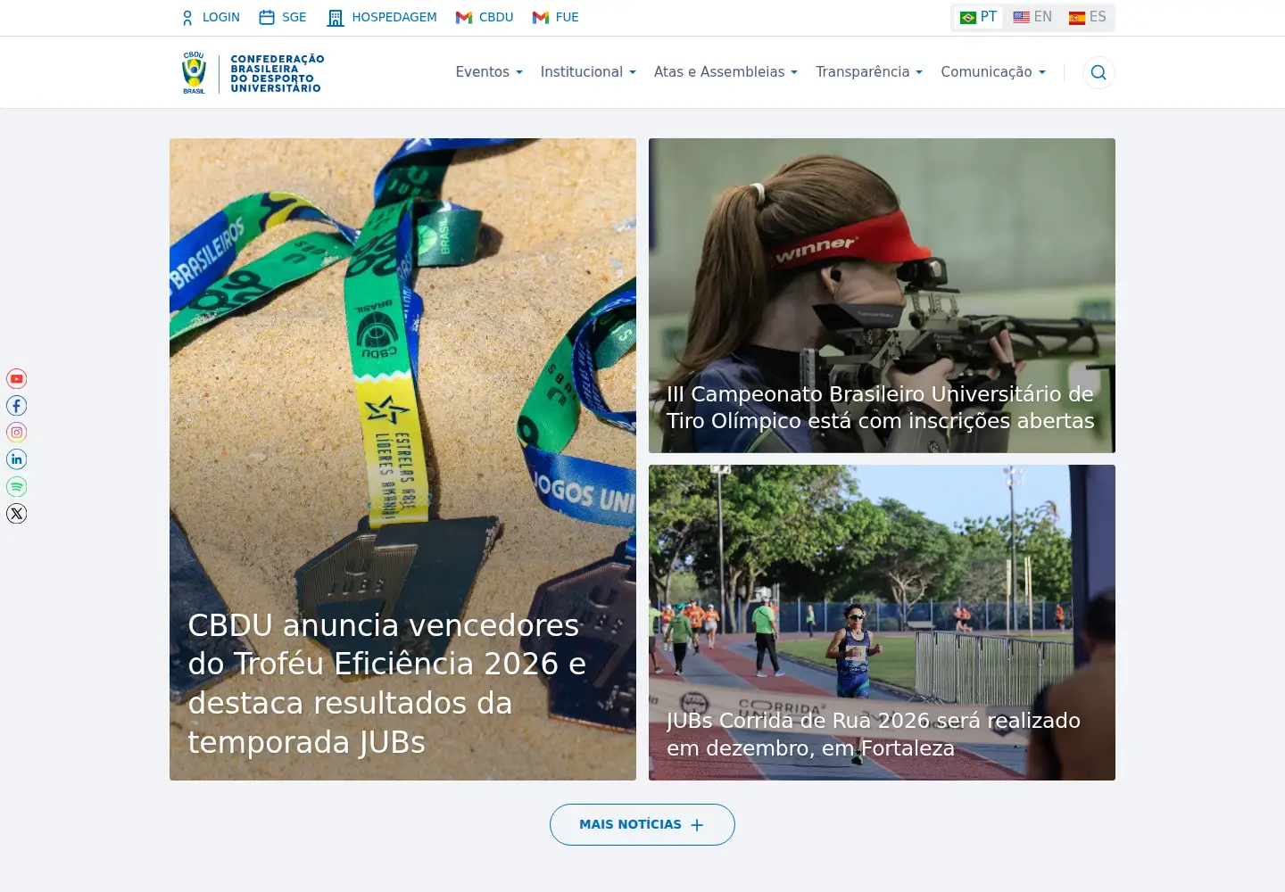Switch language to EN
This screenshot has height=892, width=1285.
1032,17
